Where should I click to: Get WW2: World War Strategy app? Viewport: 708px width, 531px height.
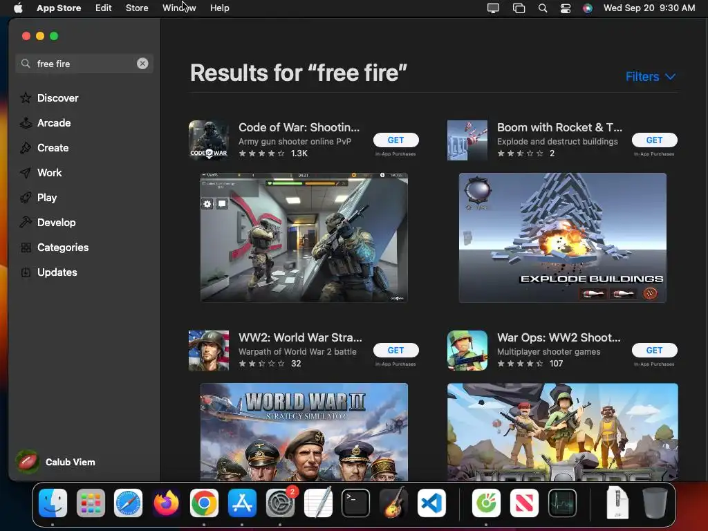click(x=395, y=350)
